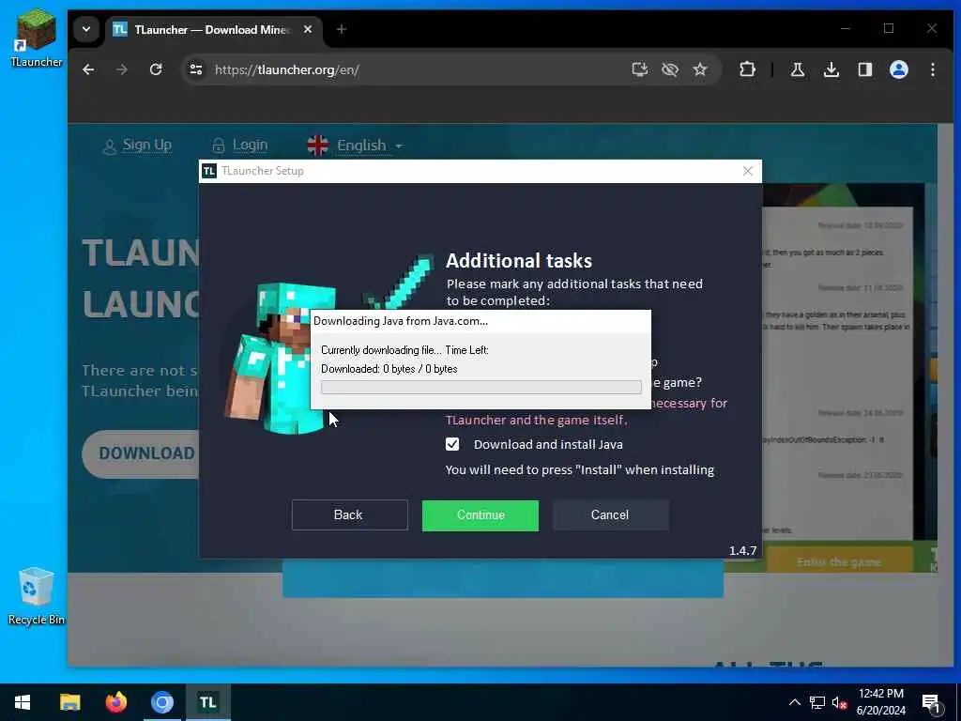Open the taskbar clock showing 12:42 PM
This screenshot has width=961, height=721.
point(880,702)
